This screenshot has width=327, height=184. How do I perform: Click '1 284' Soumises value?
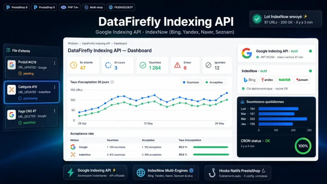(x=155, y=68)
